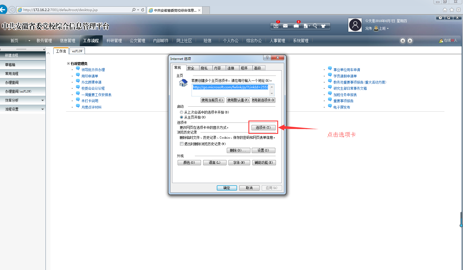463x270 pixels.
Task: Enable 退出时删除浏览历史记录 checkbox
Action: (182, 144)
